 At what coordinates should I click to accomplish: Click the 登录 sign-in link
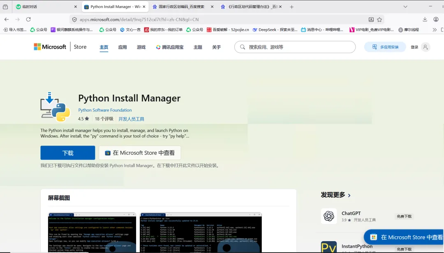414,47
